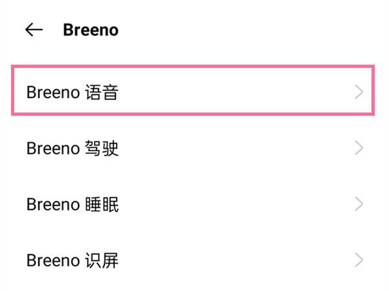Click the chevron arrow beside Breeno 驾驶
389x291 pixels.
pos(359,149)
